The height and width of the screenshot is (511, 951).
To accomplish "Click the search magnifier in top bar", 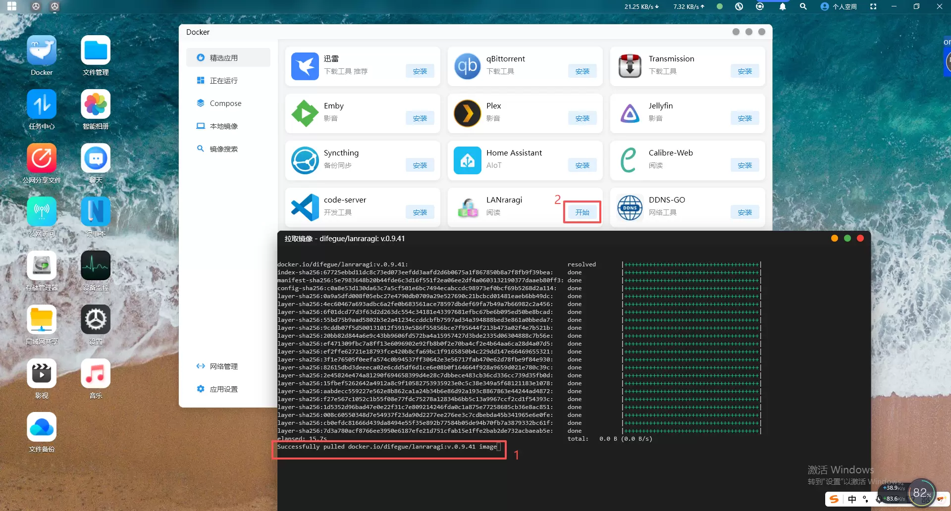I will click(803, 6).
